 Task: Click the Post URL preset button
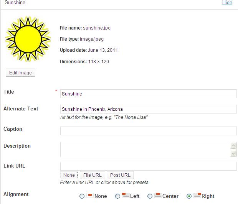point(120,175)
